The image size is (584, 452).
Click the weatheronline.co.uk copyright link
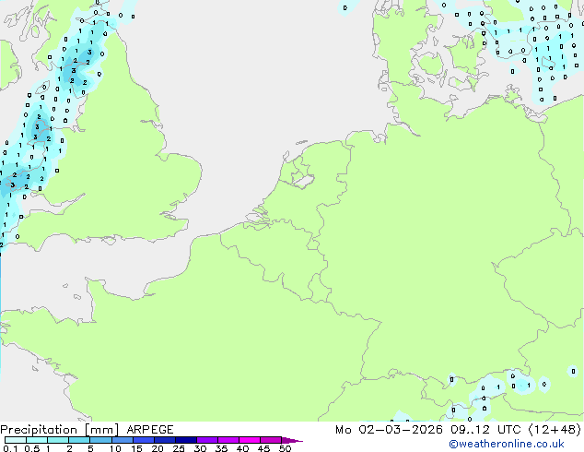point(506,444)
